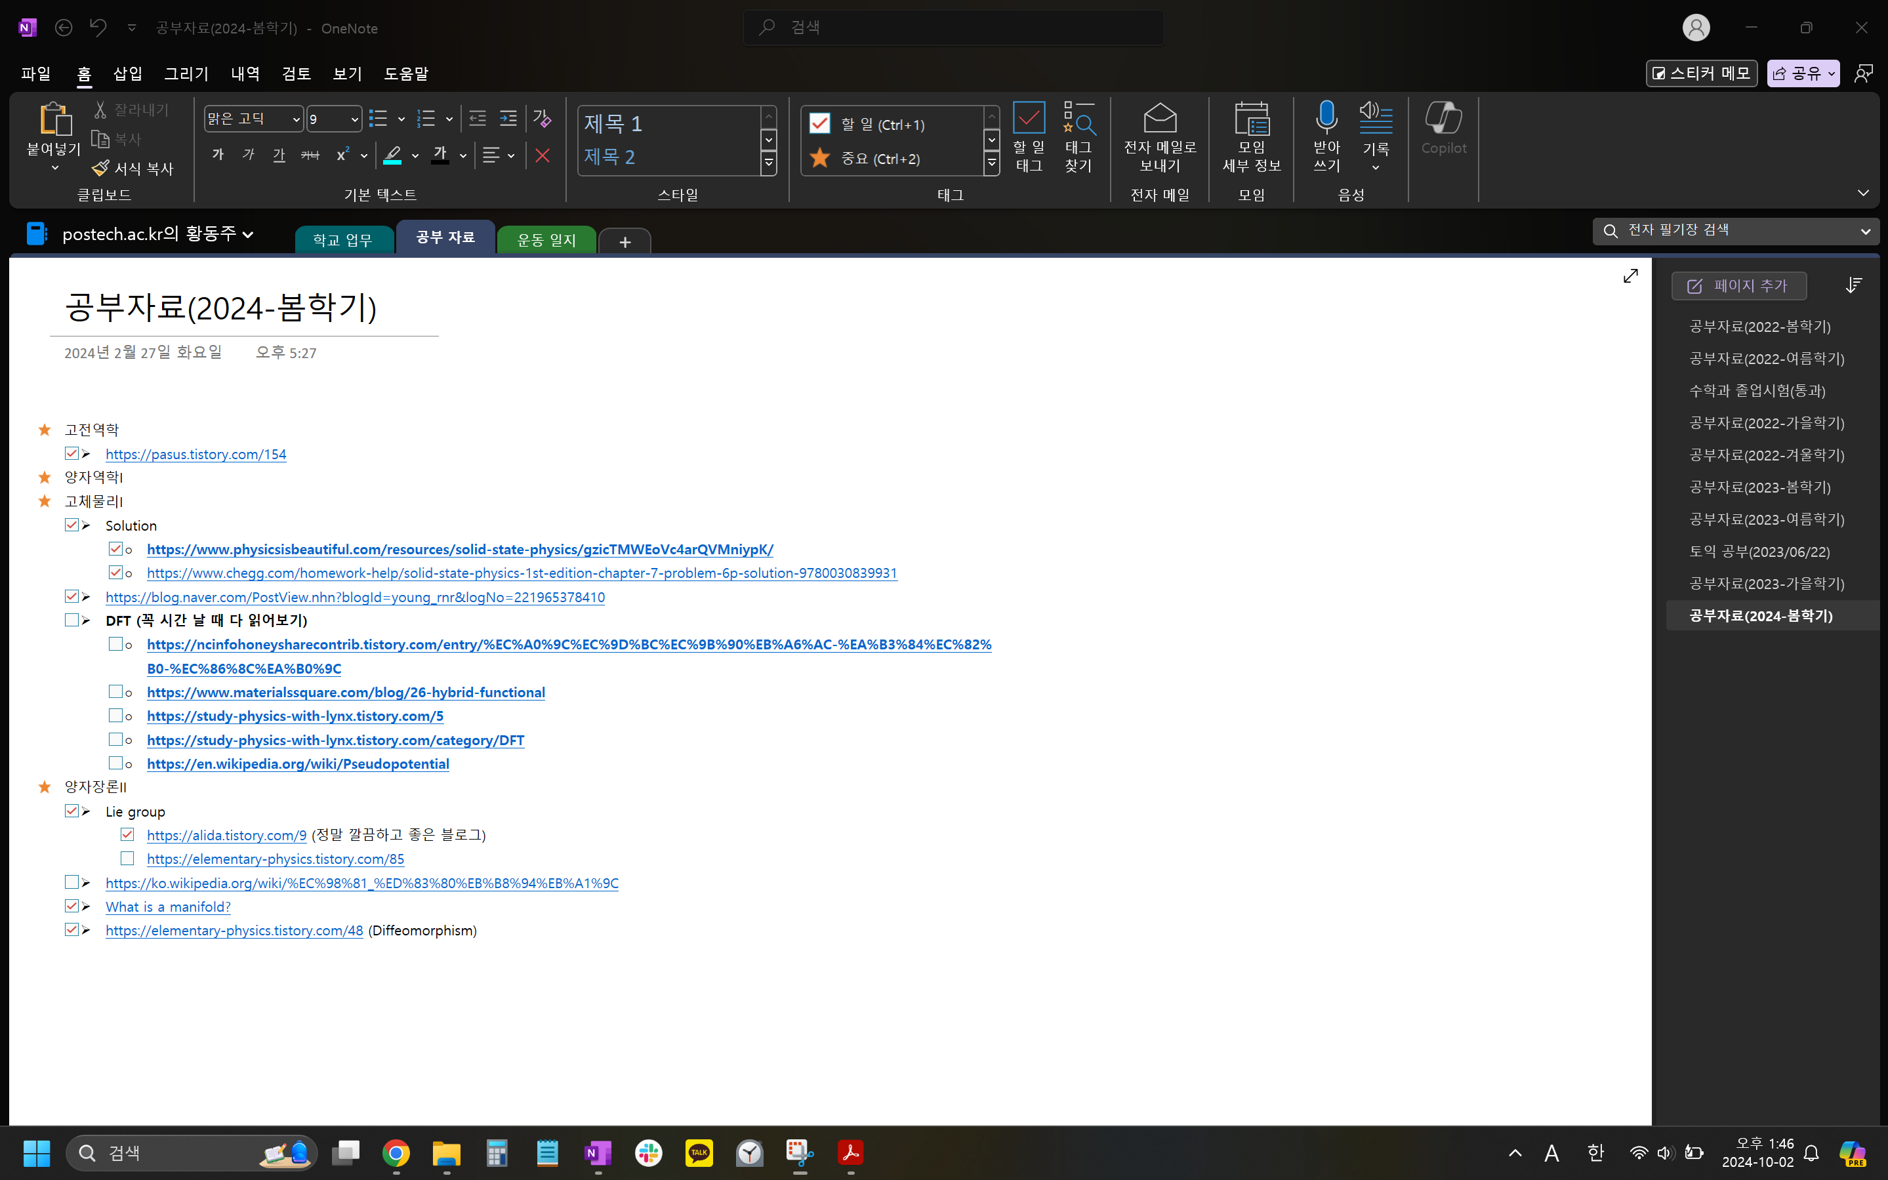Sort pages with the sort icon

(x=1854, y=285)
